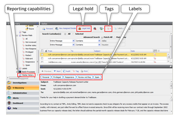
Task: Click Print in the preview toolbar
Action: tap(84, 71)
